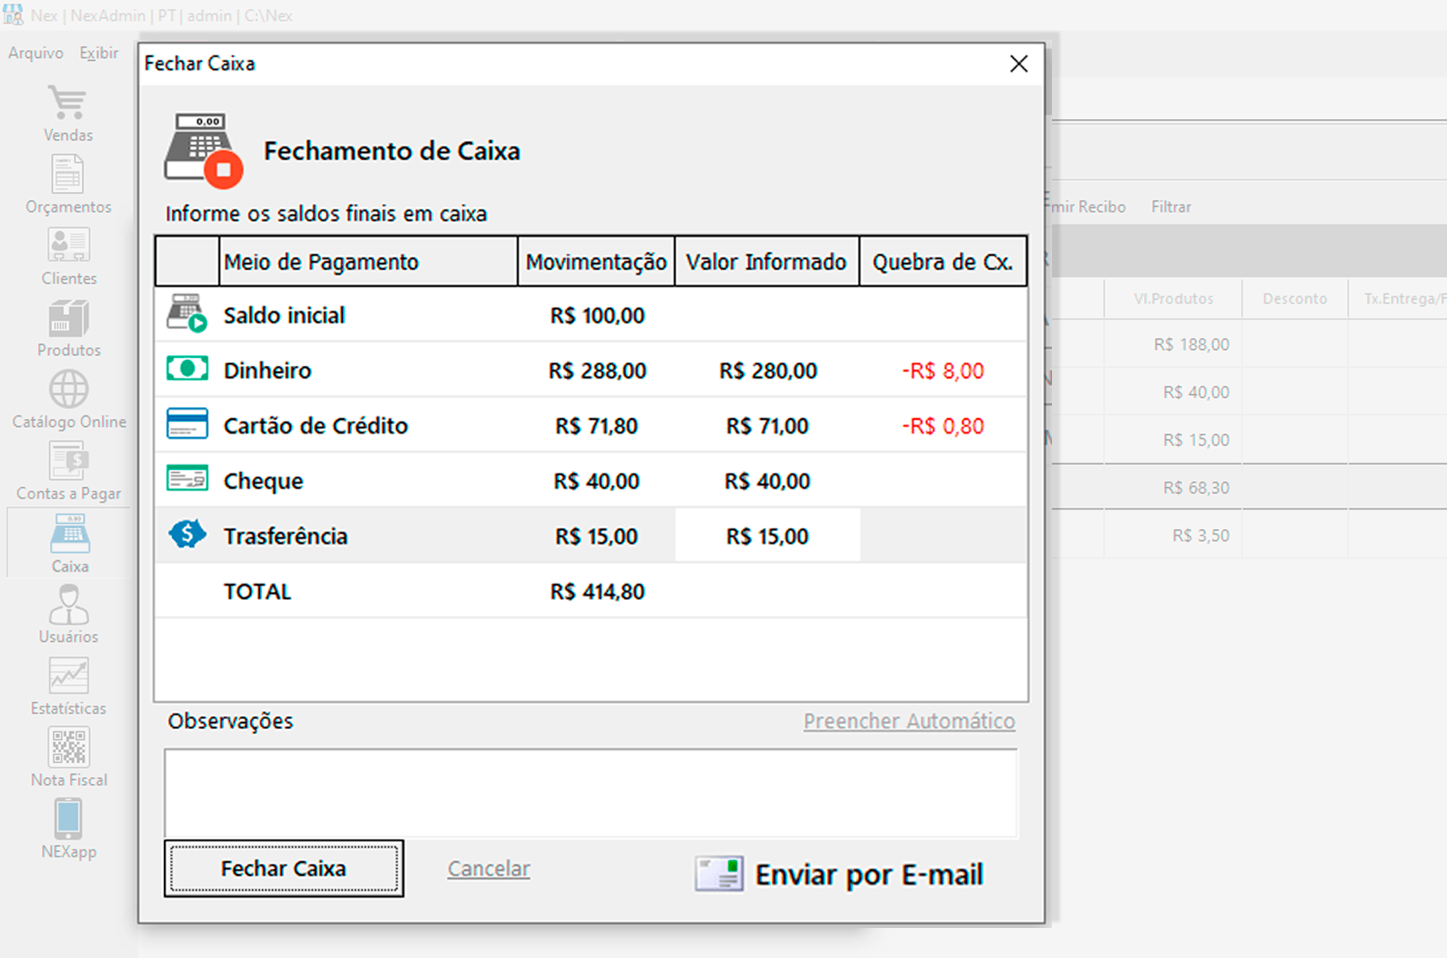Click the Cancelar link

click(489, 868)
